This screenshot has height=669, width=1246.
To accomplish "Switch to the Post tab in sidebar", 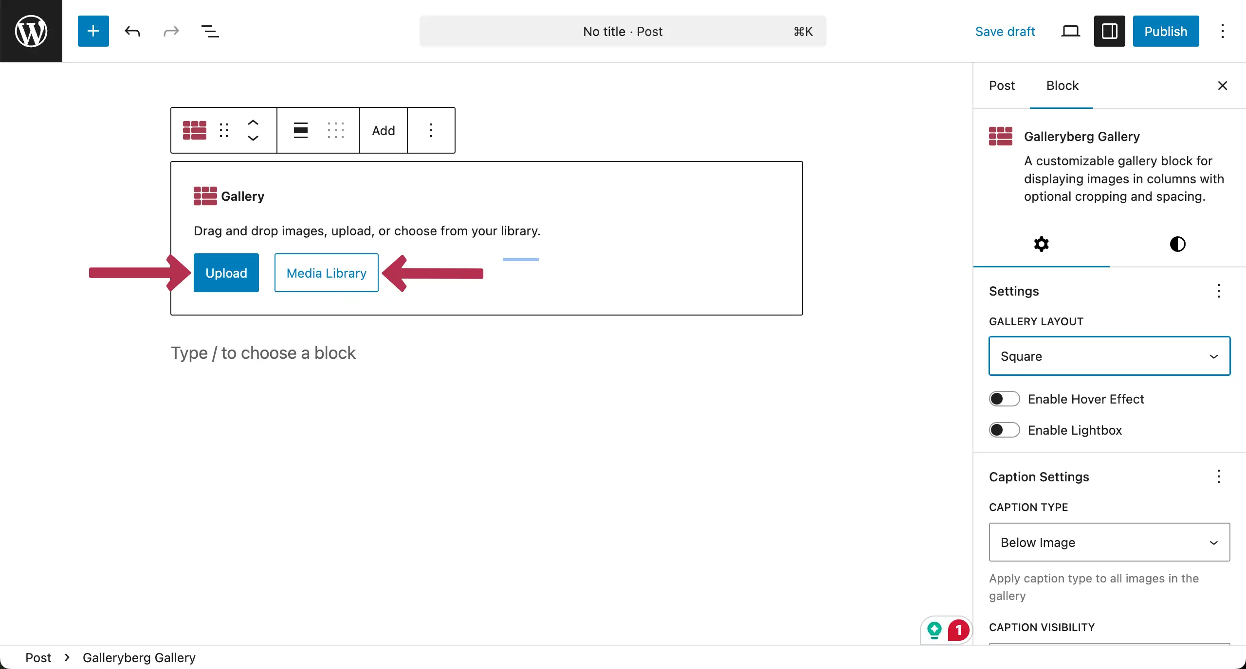I will click(x=1002, y=86).
